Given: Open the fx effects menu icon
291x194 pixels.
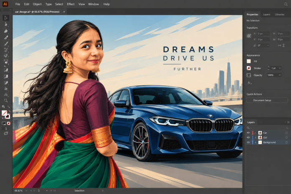Looking at the screenshot, I should click(250, 83).
